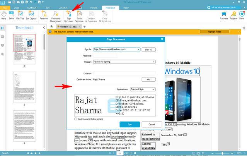Open the Sign As identity dropdown

point(138,50)
